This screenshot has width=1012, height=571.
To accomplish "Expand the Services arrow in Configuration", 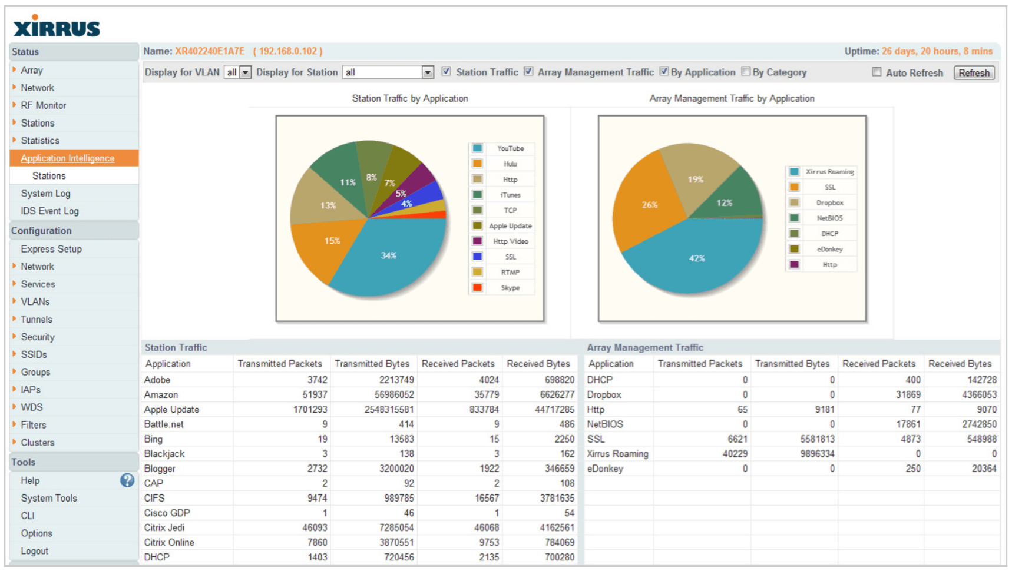I will click(14, 284).
